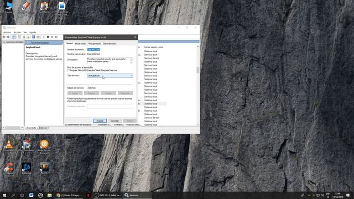Click the taskbar clock showing date
Screen dimensions: 354x199
pos(338,195)
